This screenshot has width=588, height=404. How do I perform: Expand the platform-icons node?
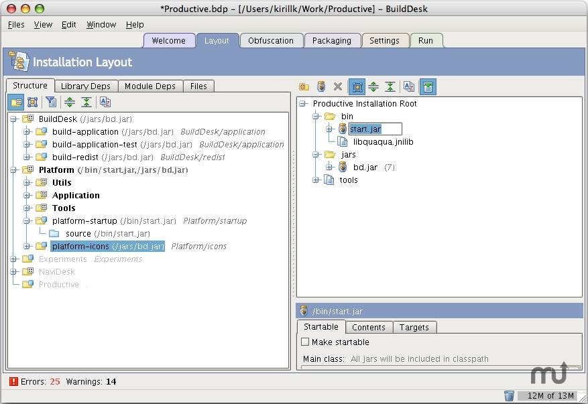pos(27,247)
